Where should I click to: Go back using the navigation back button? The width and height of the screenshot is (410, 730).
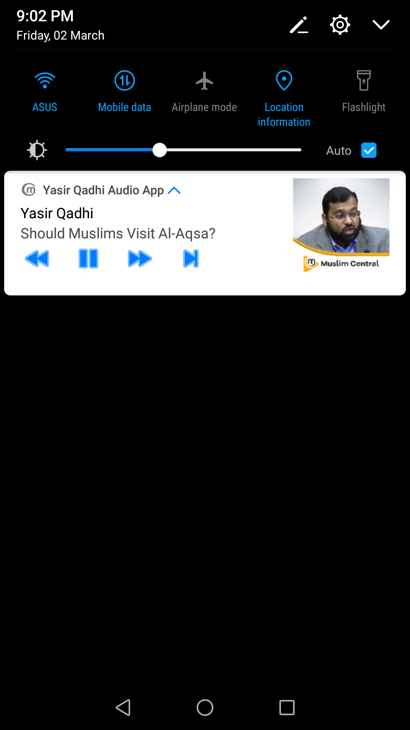click(x=123, y=708)
